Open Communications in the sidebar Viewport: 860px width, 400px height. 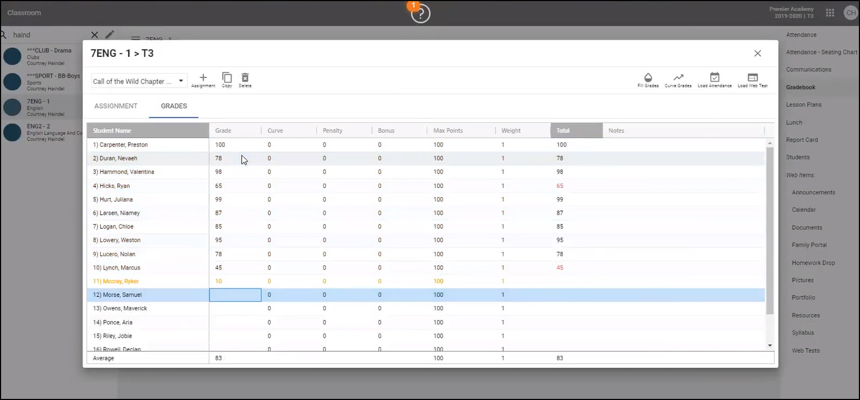808,70
